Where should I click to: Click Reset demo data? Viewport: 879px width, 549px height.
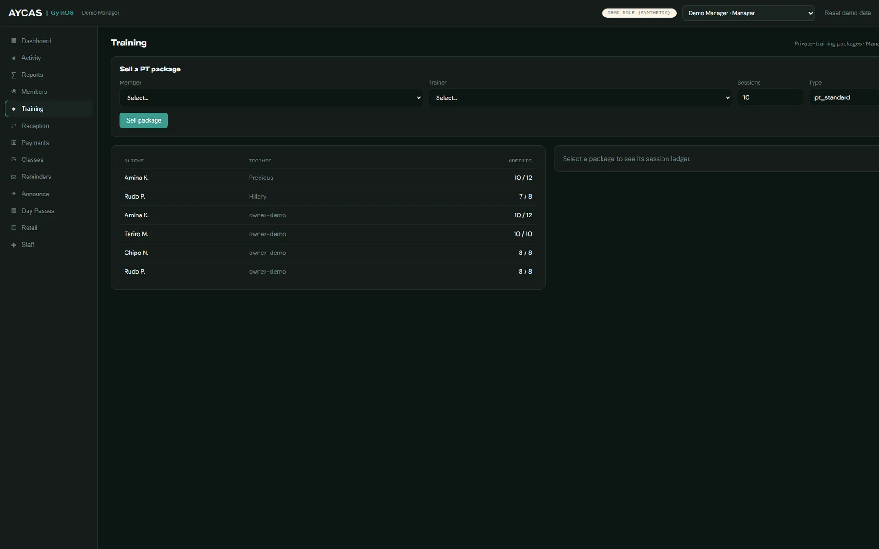click(x=847, y=13)
